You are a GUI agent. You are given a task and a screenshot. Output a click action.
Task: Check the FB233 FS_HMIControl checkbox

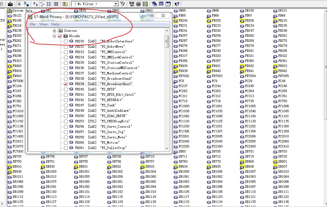tap(66, 52)
